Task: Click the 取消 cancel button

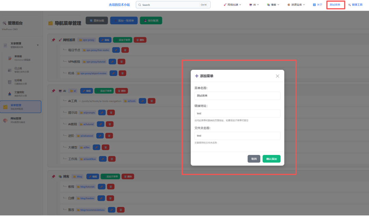Action: point(254,159)
